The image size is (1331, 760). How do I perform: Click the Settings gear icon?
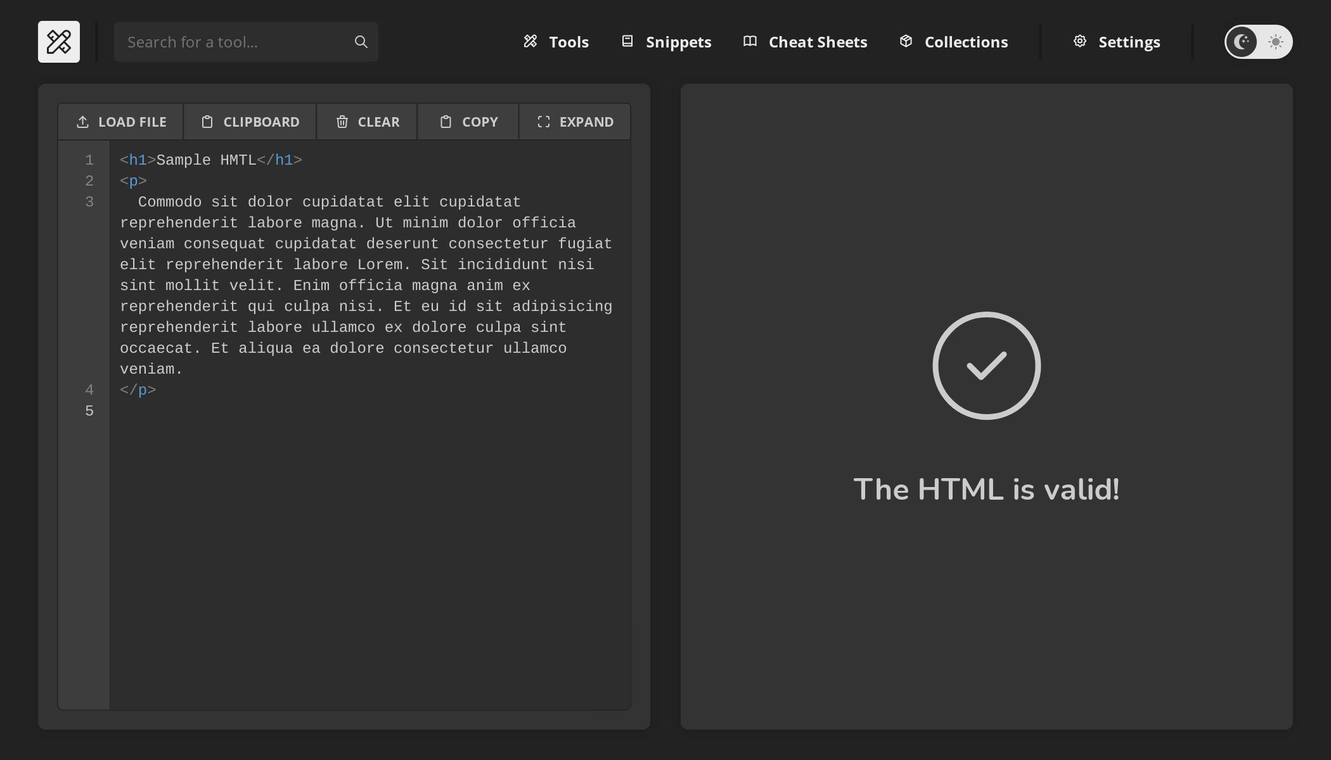click(x=1080, y=41)
